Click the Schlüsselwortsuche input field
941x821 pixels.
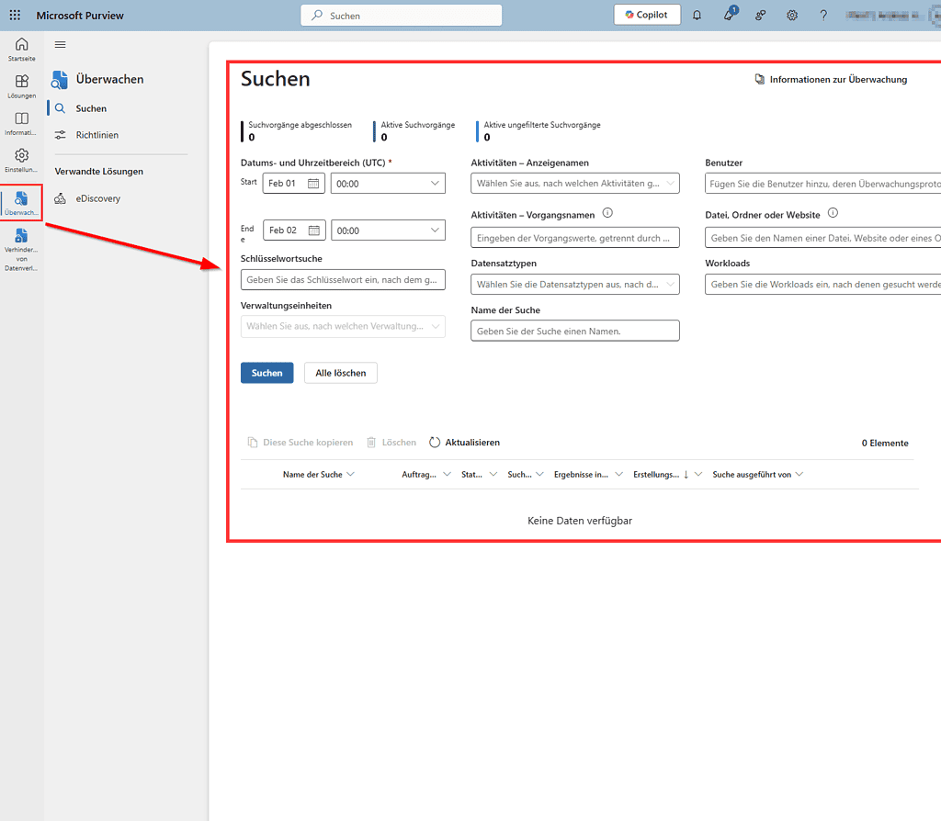[342, 279]
